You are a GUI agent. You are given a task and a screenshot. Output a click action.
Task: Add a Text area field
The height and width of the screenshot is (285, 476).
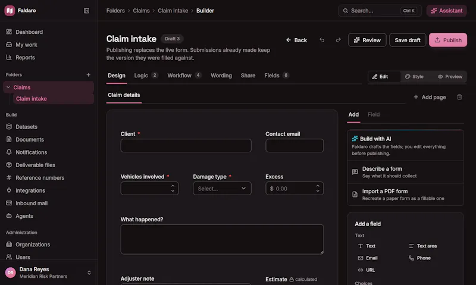pos(422,246)
